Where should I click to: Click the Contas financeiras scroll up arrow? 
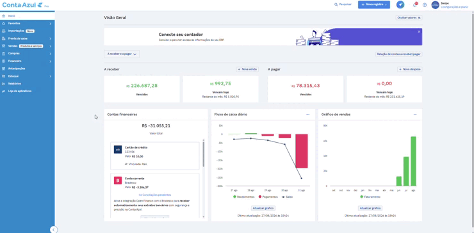[204, 140]
